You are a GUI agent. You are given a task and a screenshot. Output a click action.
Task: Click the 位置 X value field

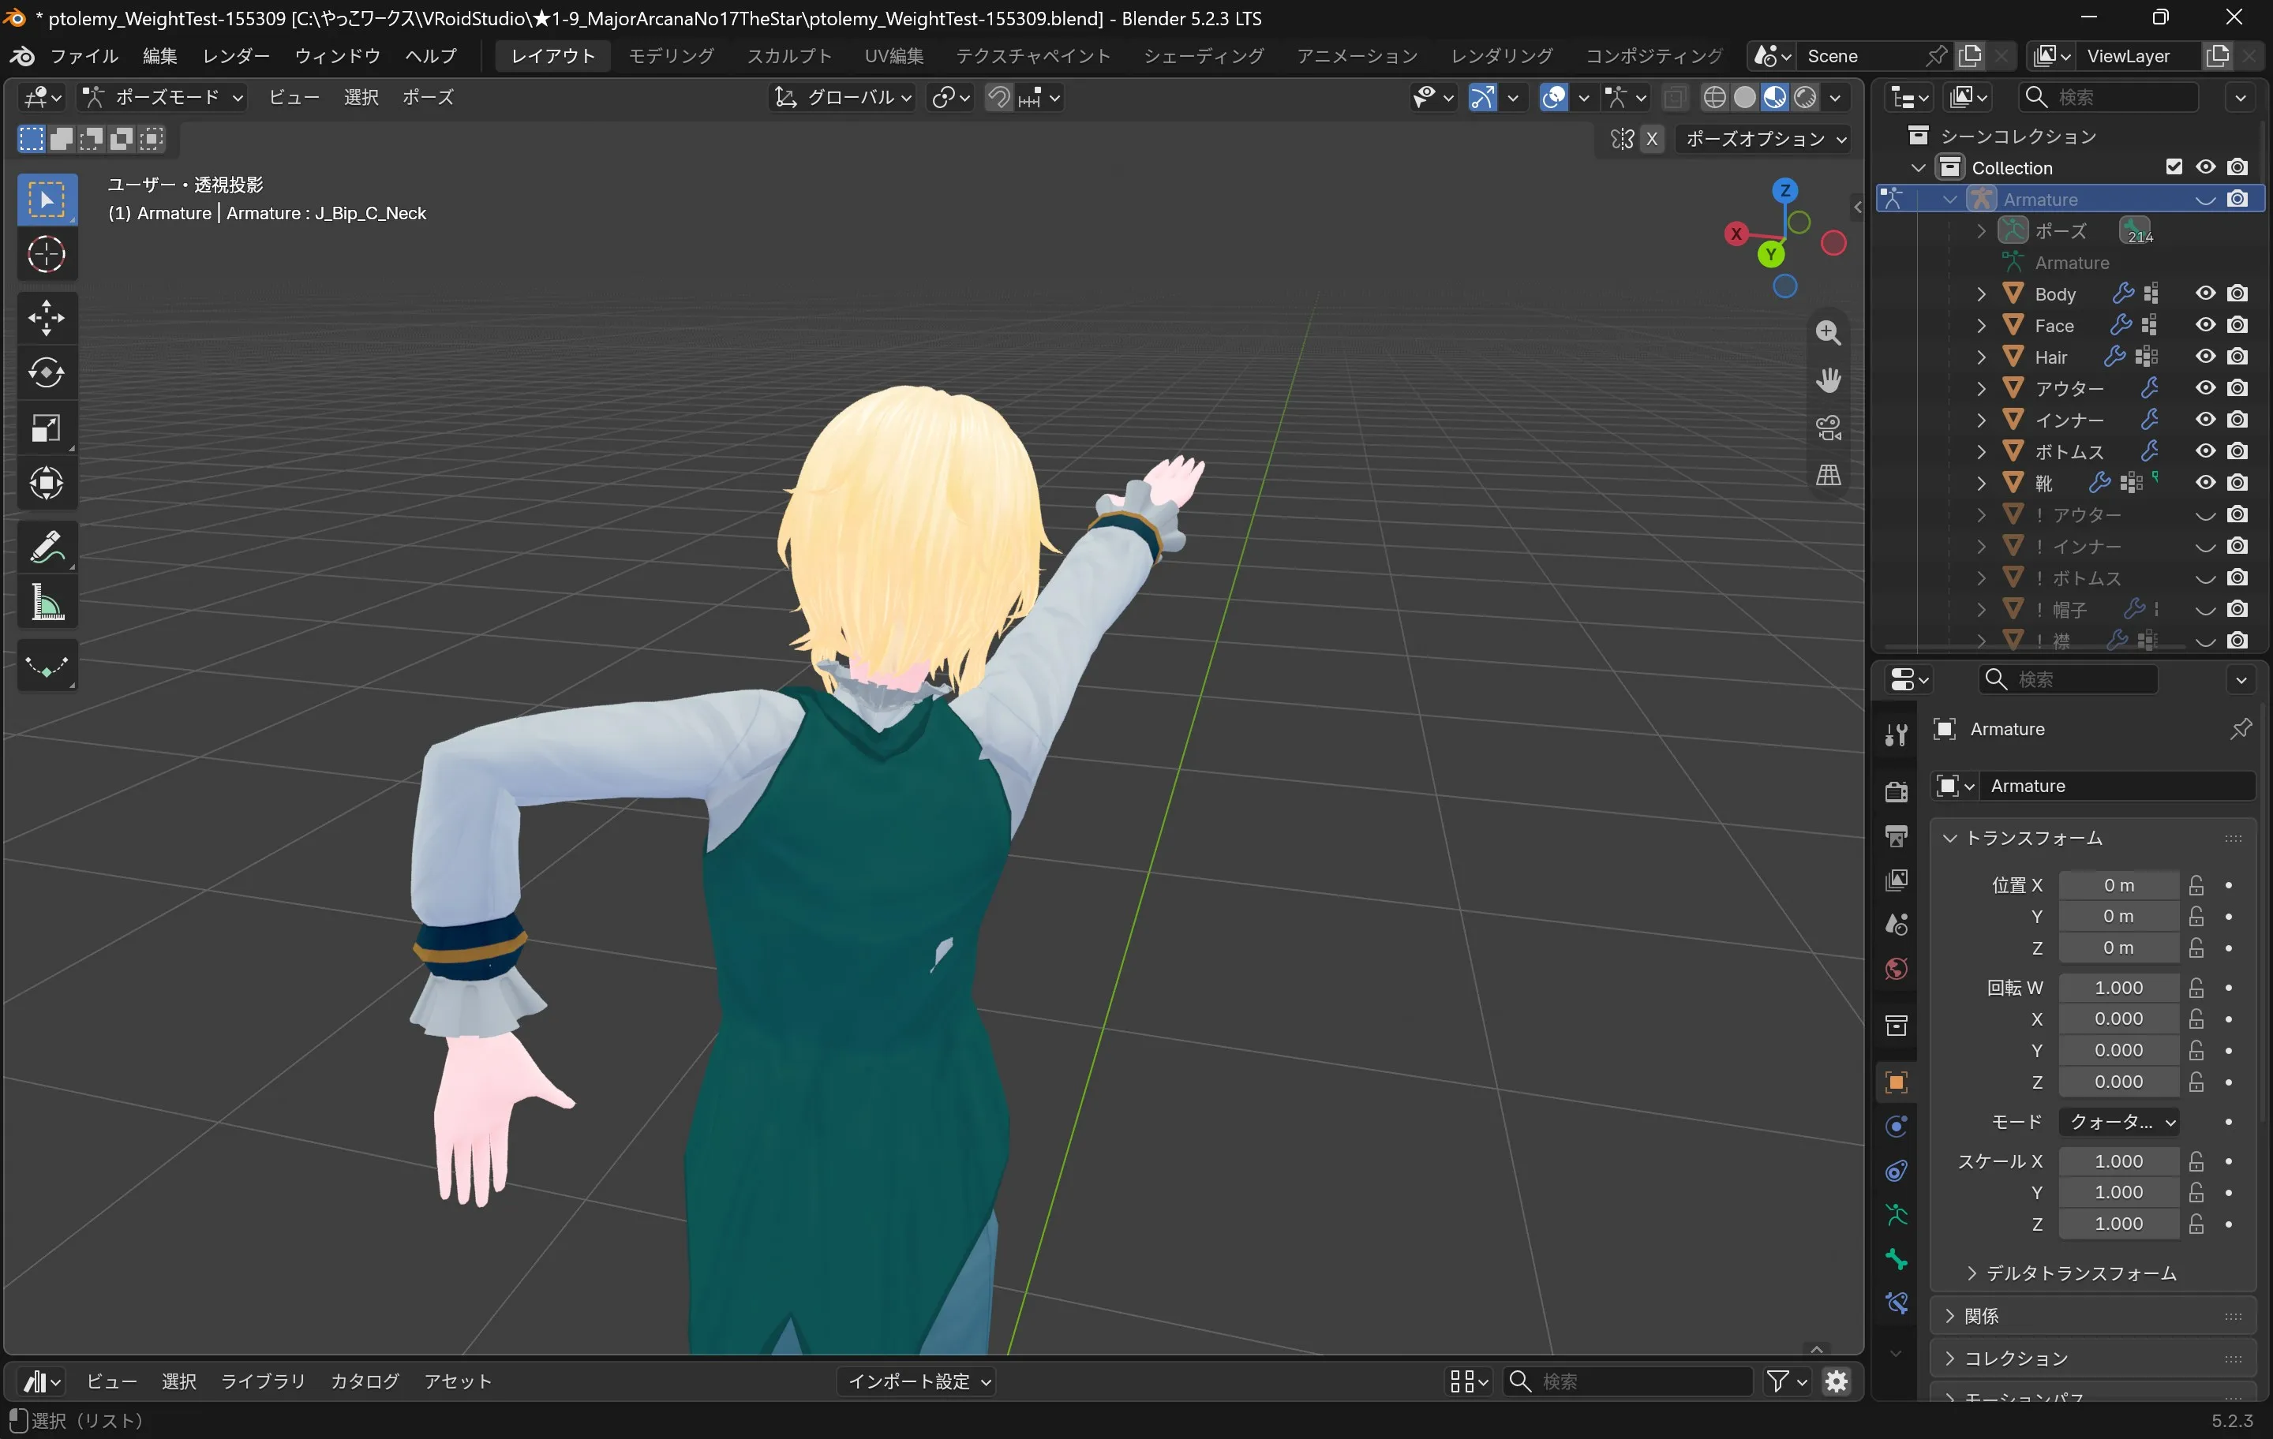[x=2118, y=885]
